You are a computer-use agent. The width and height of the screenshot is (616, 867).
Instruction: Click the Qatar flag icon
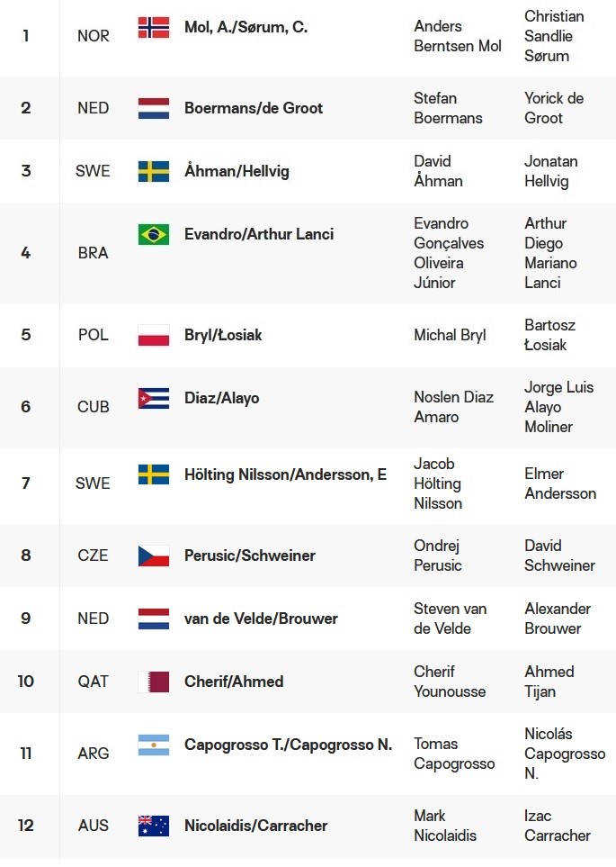tap(154, 682)
